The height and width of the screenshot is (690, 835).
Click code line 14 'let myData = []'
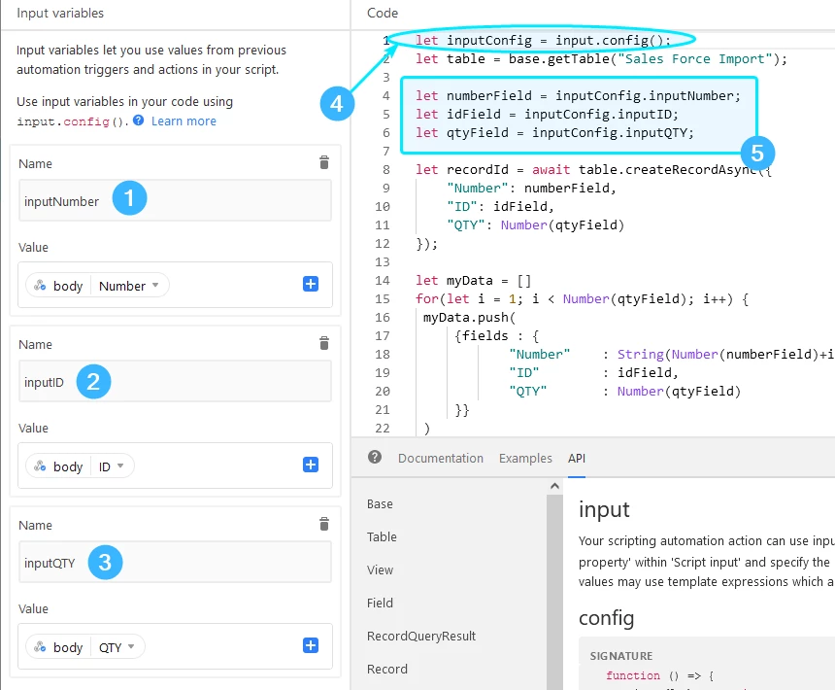click(x=474, y=280)
